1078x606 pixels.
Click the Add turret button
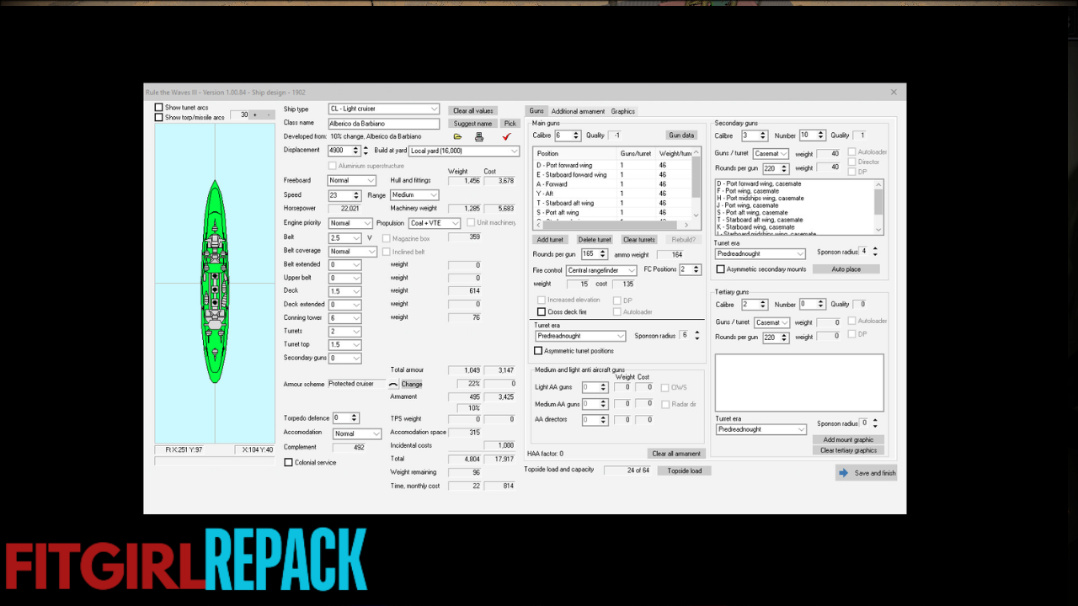(x=550, y=240)
